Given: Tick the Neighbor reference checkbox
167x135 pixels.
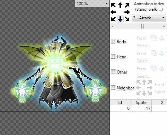Looking at the screenshot, I should (x=113, y=88).
